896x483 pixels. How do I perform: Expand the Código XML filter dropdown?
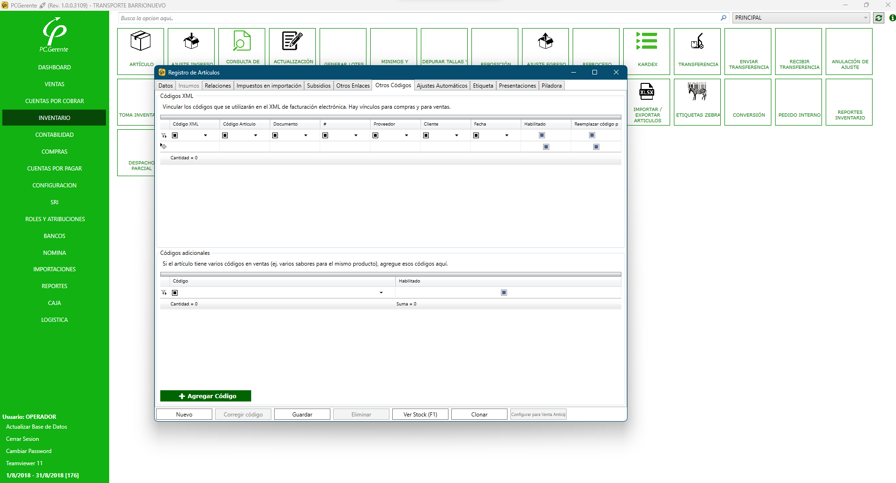click(205, 135)
